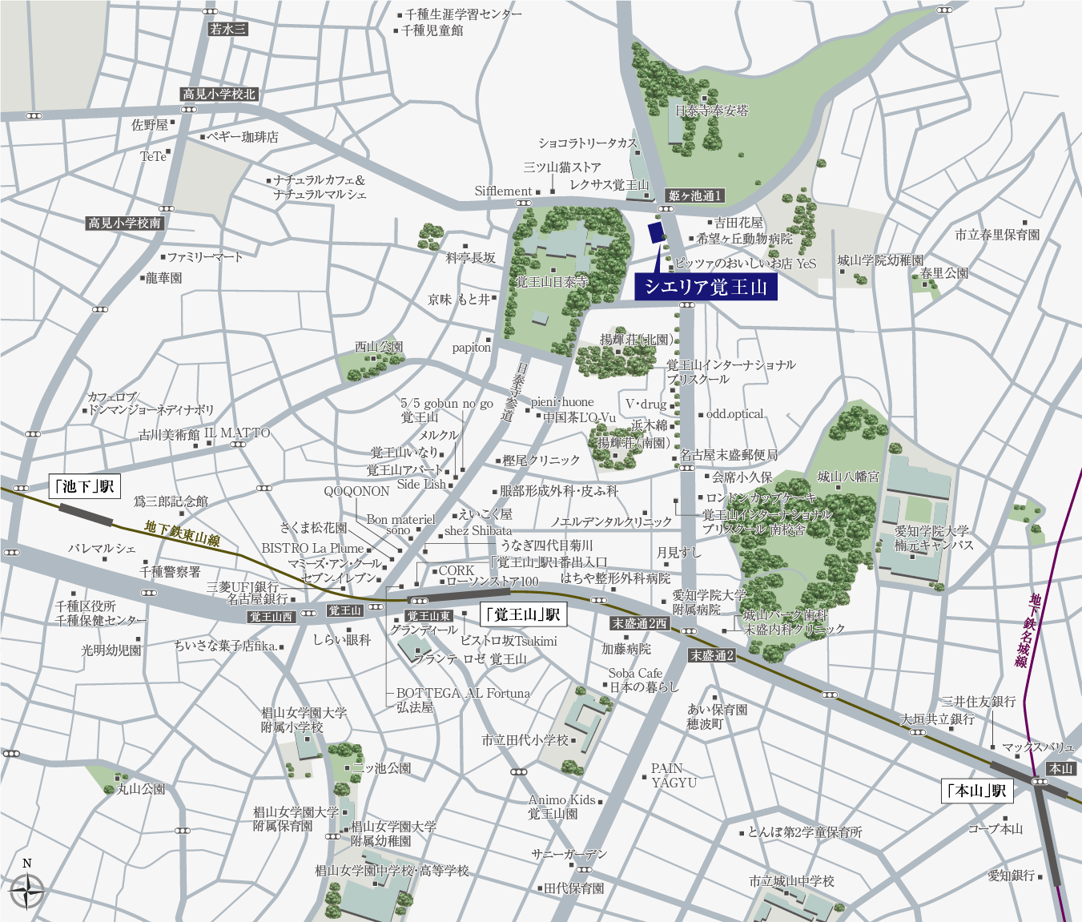Click the blue シエリア覚王山 property label
Screen dimensions: 1082x922
pos(706,287)
